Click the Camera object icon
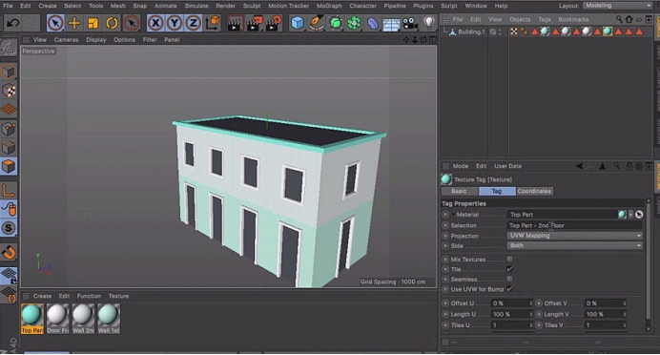660x355 pixels. tap(409, 23)
